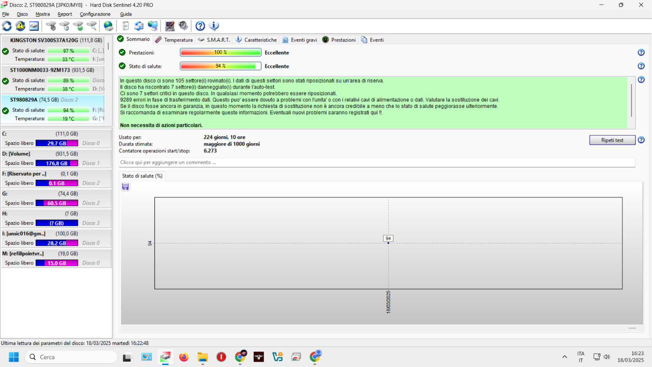The height and width of the screenshot is (367, 652).
Task: Click the speaker sound toolbar icon
Action: click(x=183, y=26)
